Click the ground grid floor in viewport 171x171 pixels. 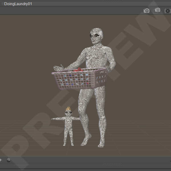[34, 134]
